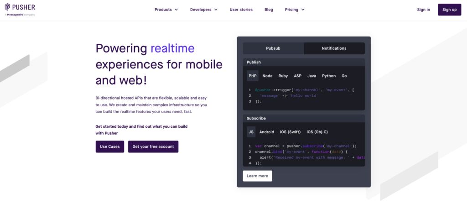Click the Sign in link
467x203 pixels.
[x=424, y=10]
